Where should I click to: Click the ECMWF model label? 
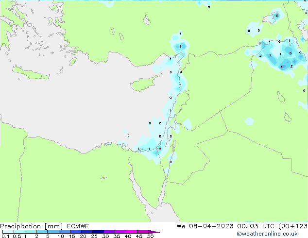[x=78, y=226]
